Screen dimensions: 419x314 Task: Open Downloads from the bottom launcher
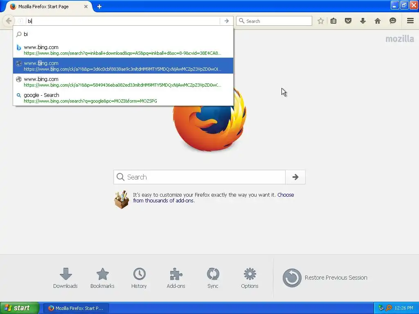65,278
